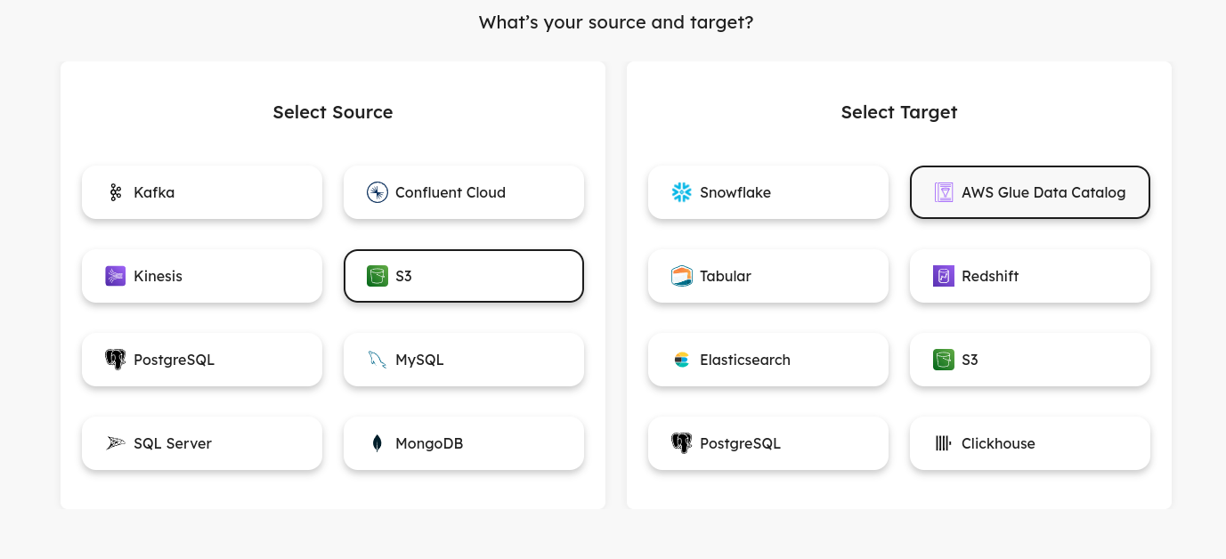Click the Redshift icon
This screenshot has height=559, width=1226.
click(x=943, y=276)
